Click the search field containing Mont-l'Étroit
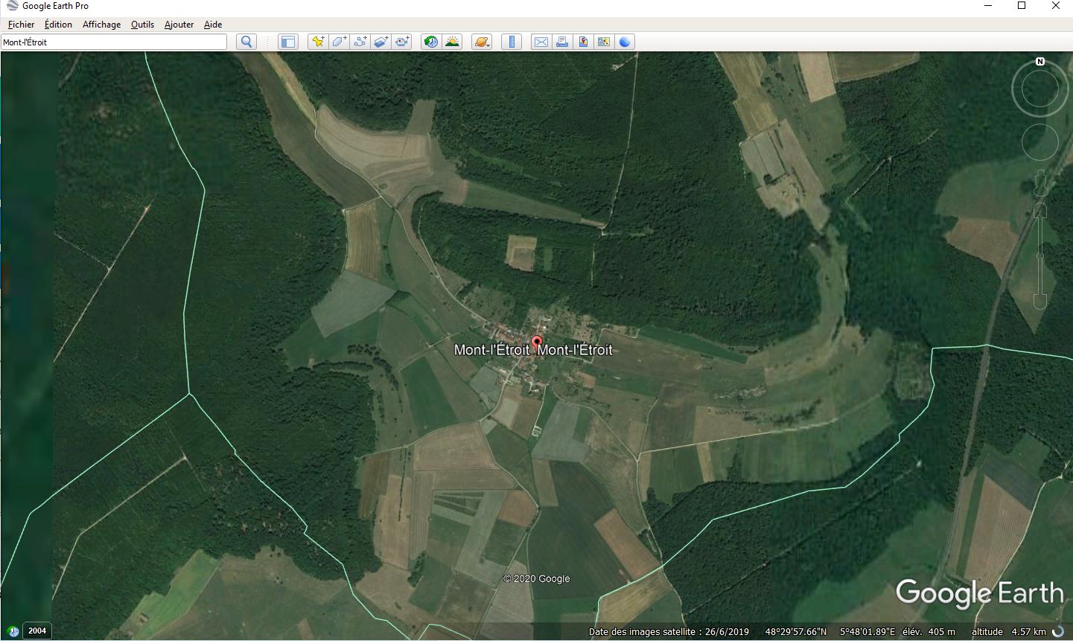 point(114,42)
